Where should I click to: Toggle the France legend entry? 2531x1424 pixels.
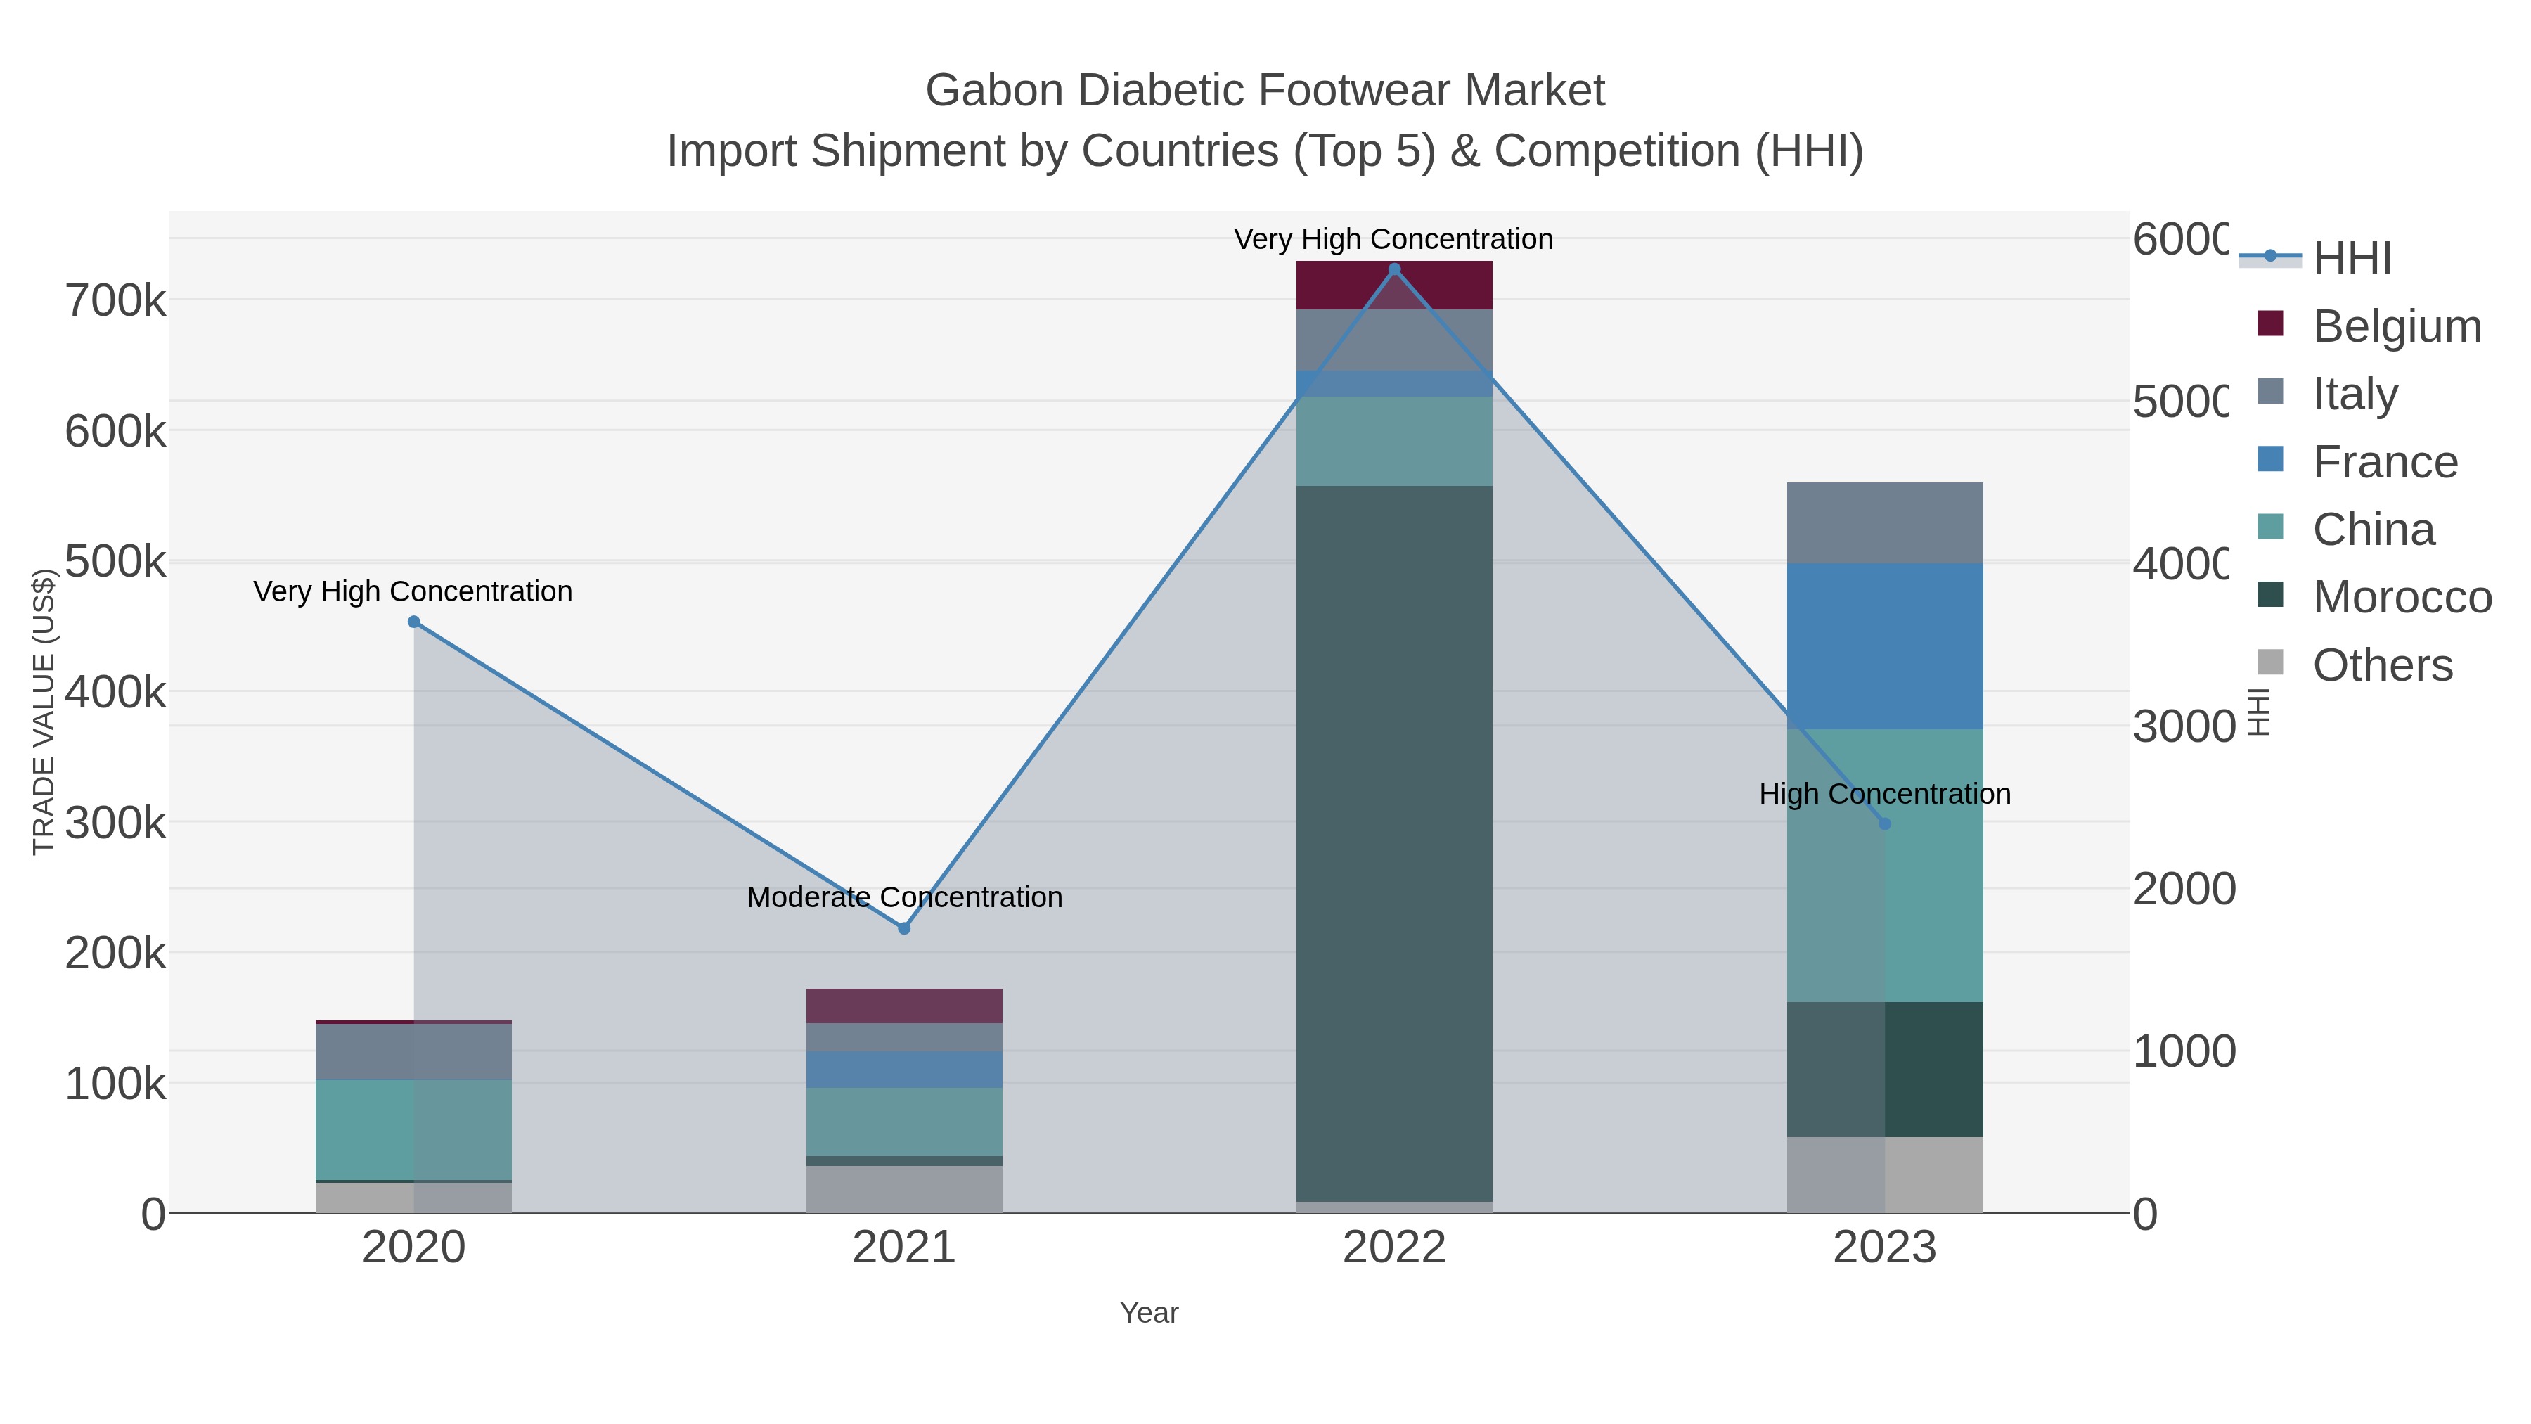(x=2358, y=462)
